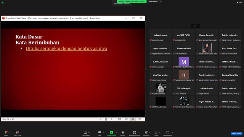The width and height of the screenshot is (244, 137).
Task: Select the industri_anovia participant tile
Action: [161, 35]
